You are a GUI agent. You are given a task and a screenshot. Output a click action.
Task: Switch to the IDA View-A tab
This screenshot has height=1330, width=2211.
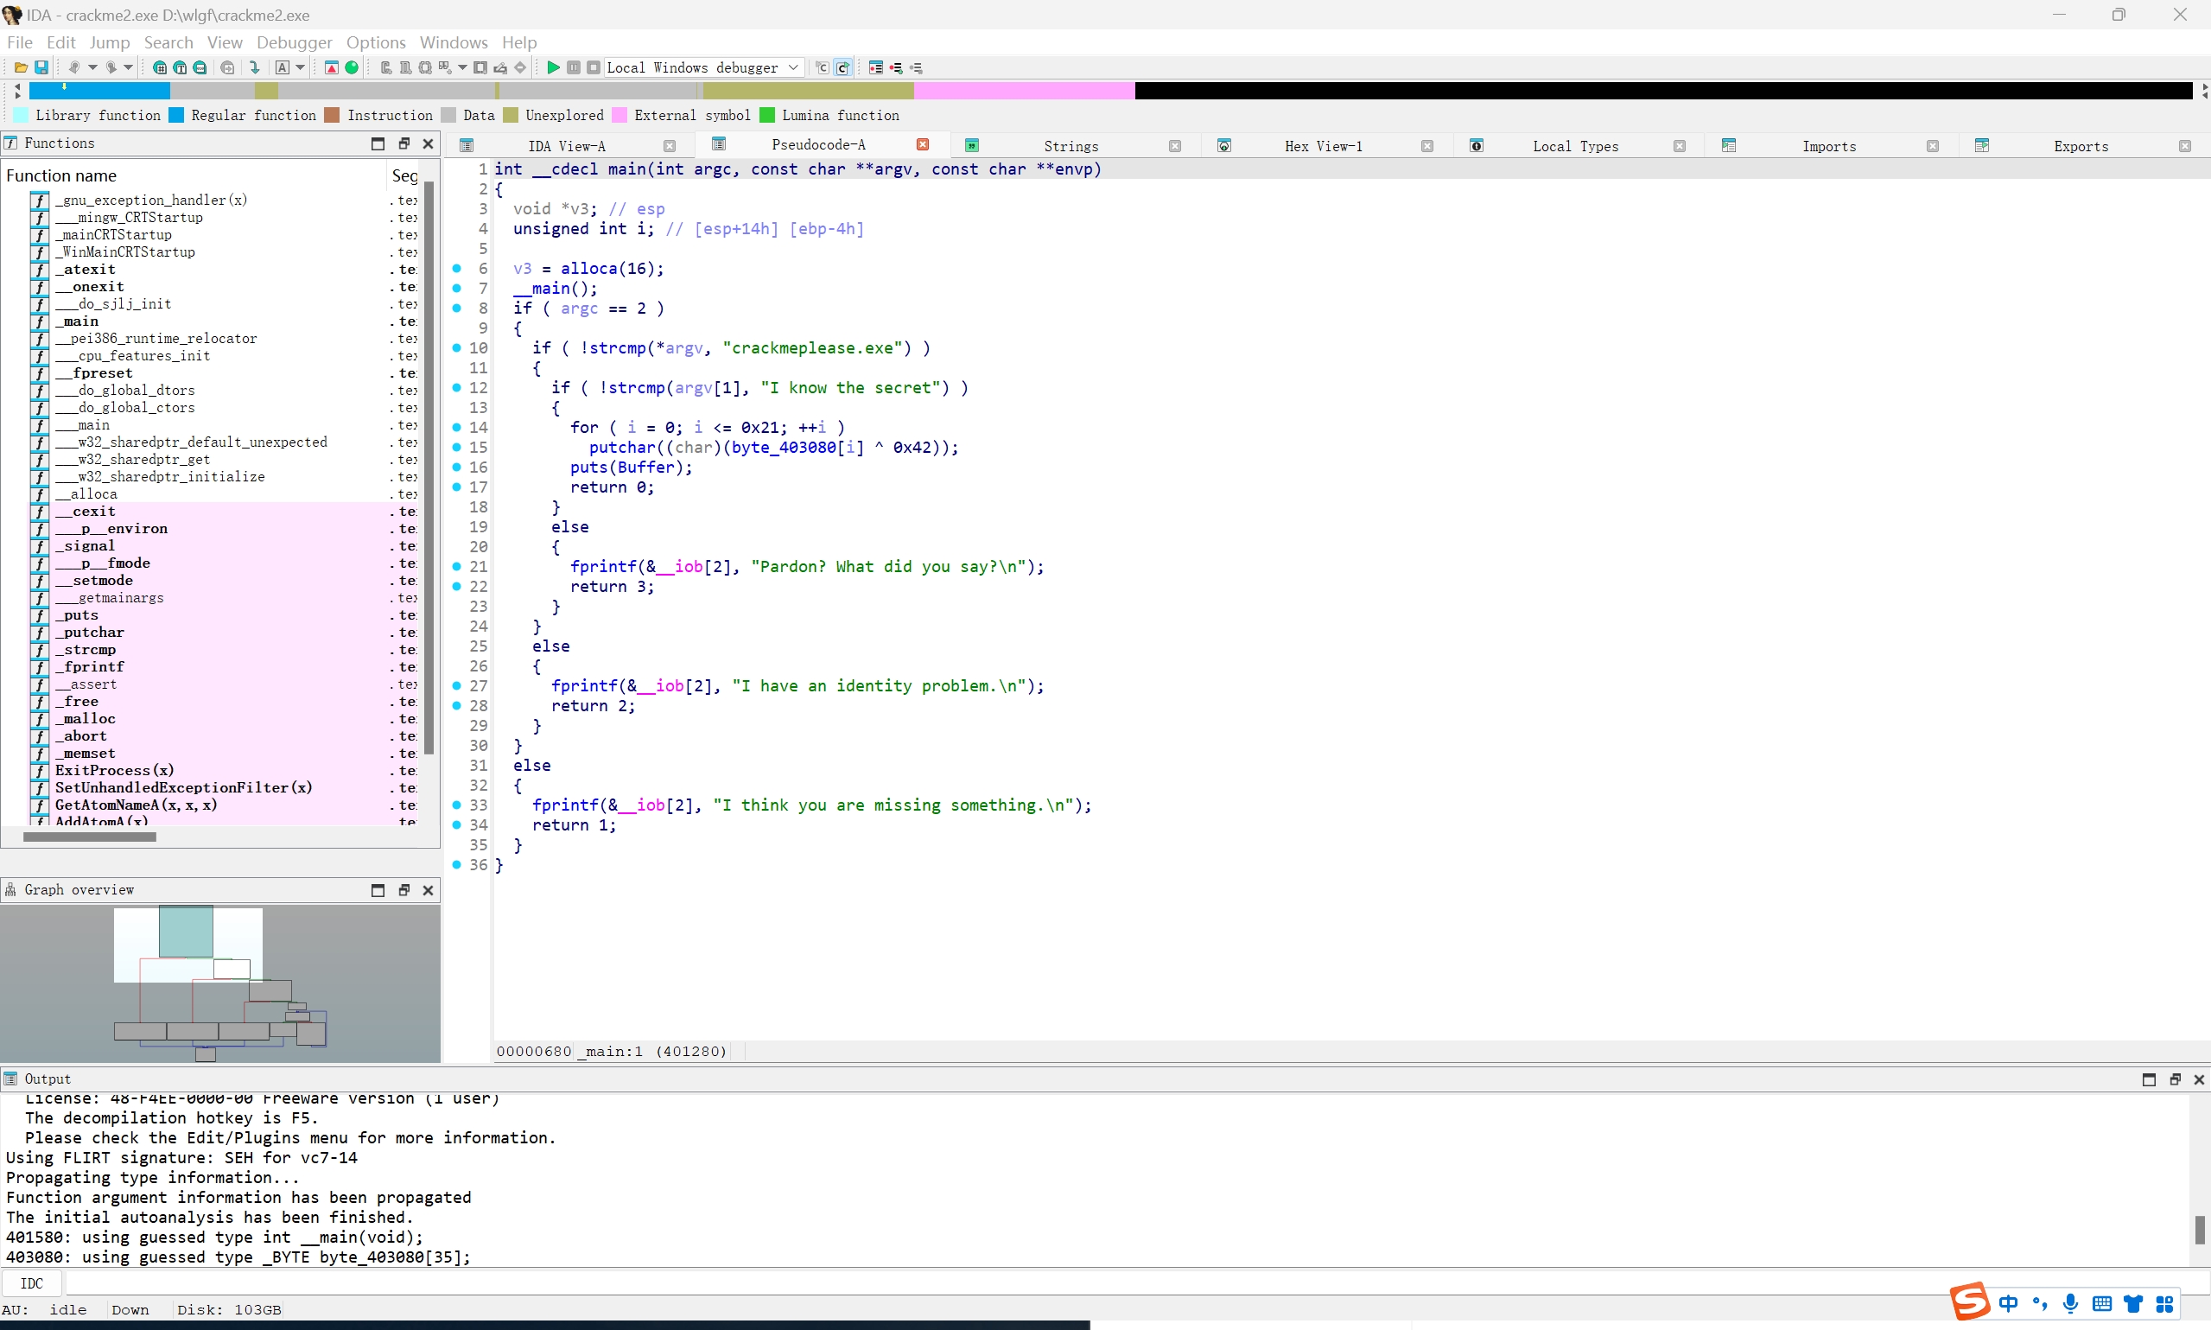point(567,146)
